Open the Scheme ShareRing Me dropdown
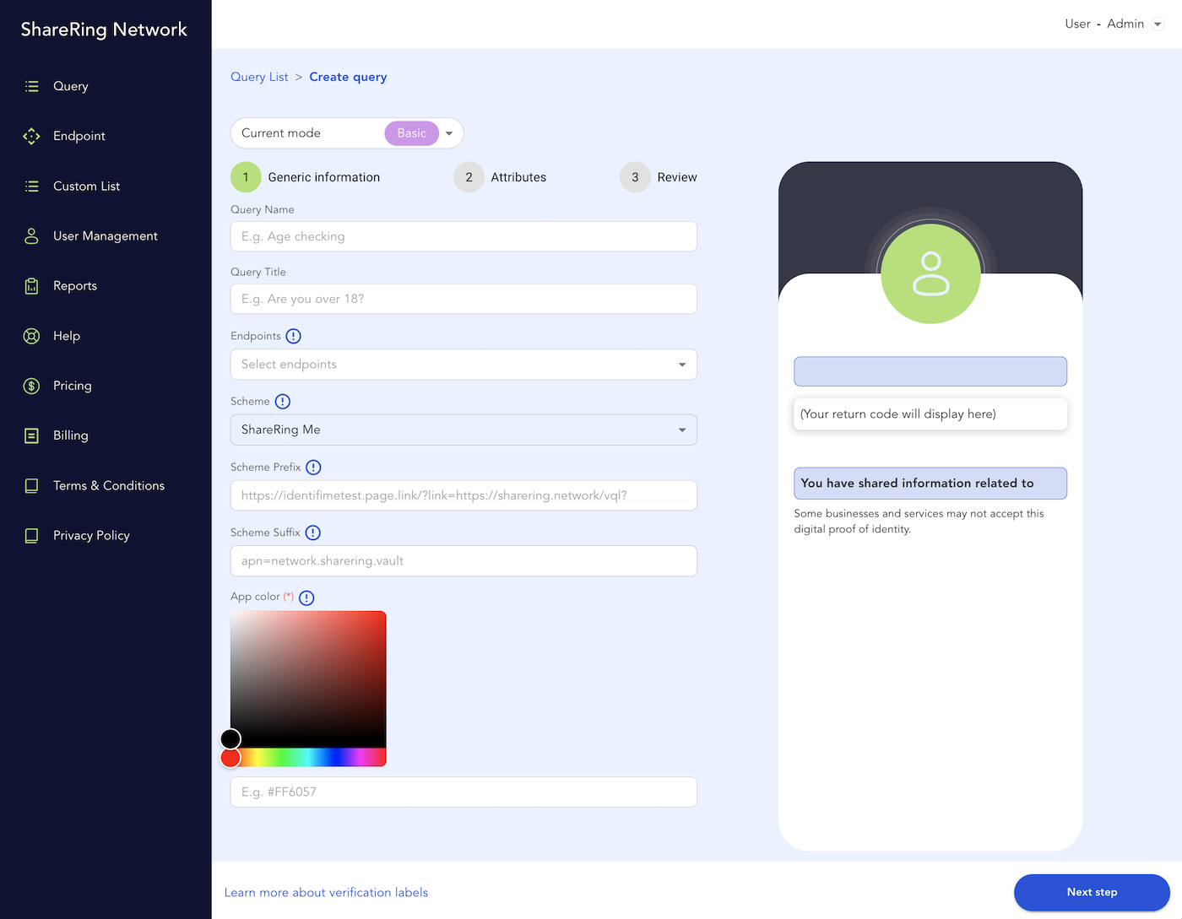This screenshot has width=1182, height=919. (464, 430)
